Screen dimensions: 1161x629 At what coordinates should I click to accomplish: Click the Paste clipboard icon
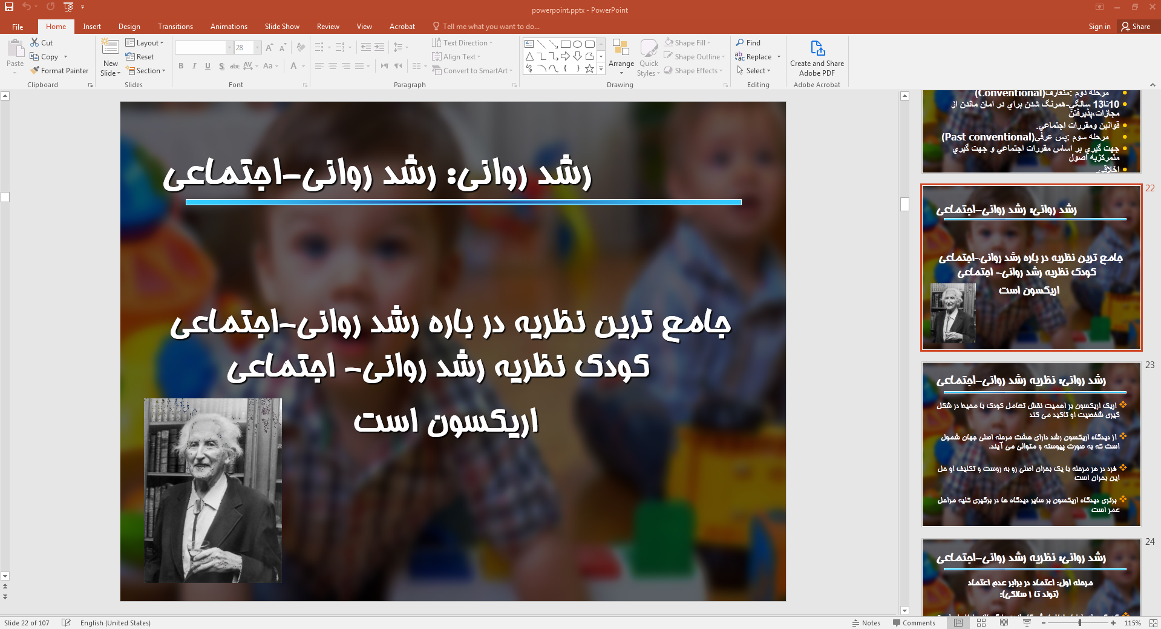coord(15,48)
